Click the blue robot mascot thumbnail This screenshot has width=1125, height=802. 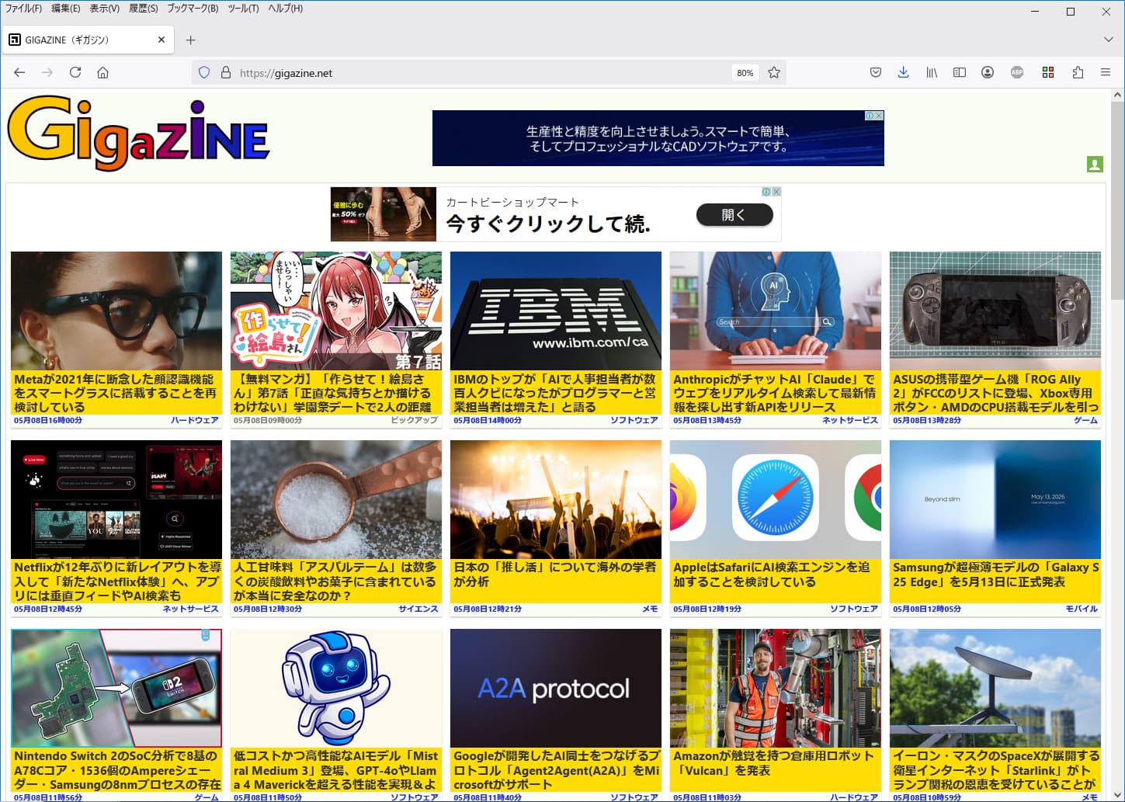click(336, 688)
